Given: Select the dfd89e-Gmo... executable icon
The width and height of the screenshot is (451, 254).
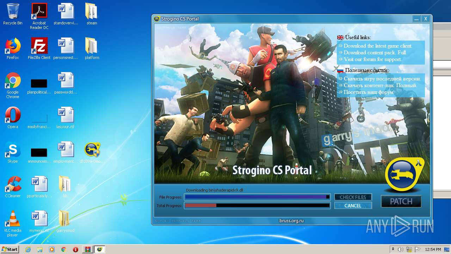Looking at the screenshot, I should (x=92, y=152).
